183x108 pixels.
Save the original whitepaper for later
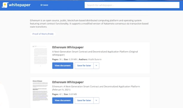tap(84, 66)
